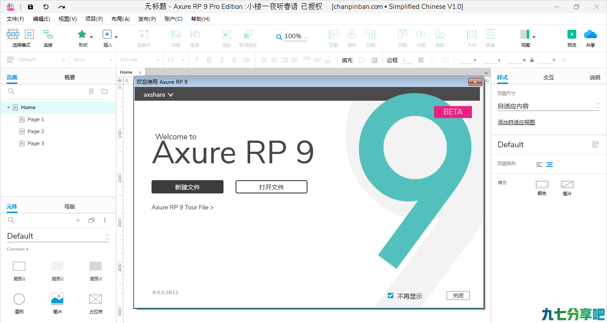Open the 视图 view dropdown arrow

[x=534, y=37]
